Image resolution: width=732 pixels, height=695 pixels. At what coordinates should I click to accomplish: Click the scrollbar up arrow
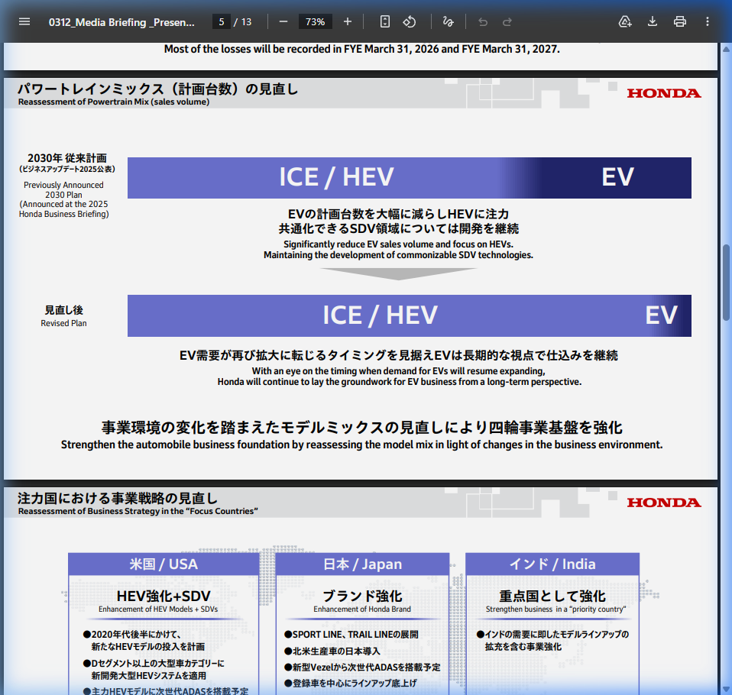(x=726, y=49)
